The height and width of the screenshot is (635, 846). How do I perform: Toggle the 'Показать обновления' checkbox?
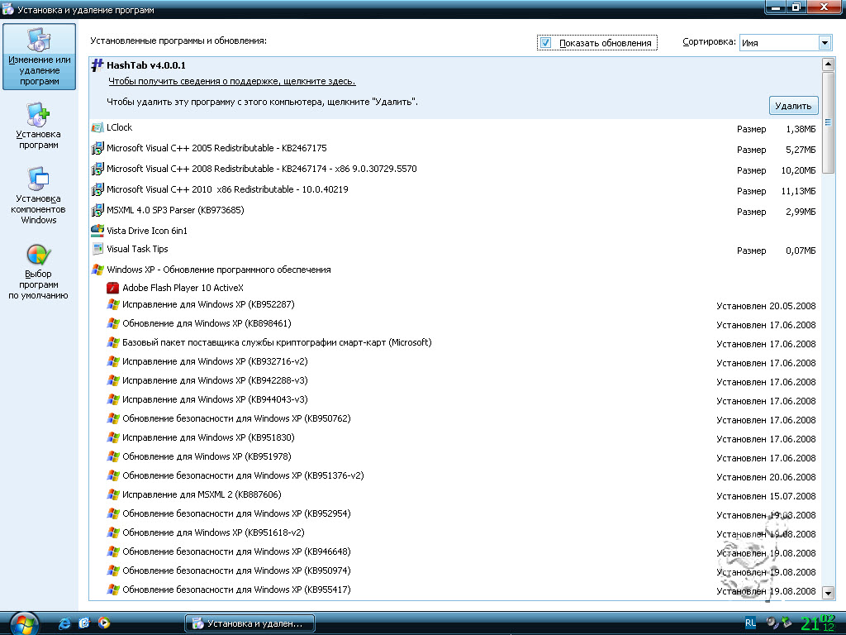545,43
